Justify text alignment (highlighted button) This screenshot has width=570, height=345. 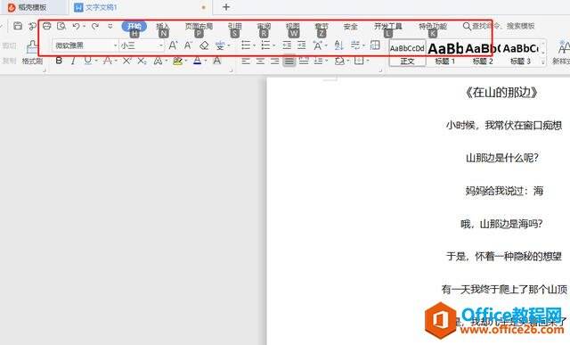289,62
